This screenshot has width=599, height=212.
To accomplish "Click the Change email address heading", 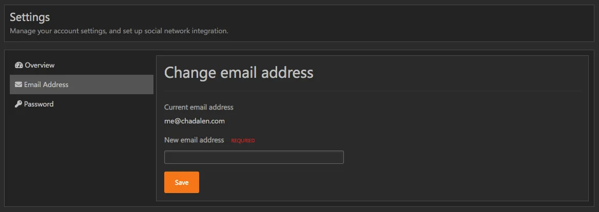I will [x=239, y=73].
